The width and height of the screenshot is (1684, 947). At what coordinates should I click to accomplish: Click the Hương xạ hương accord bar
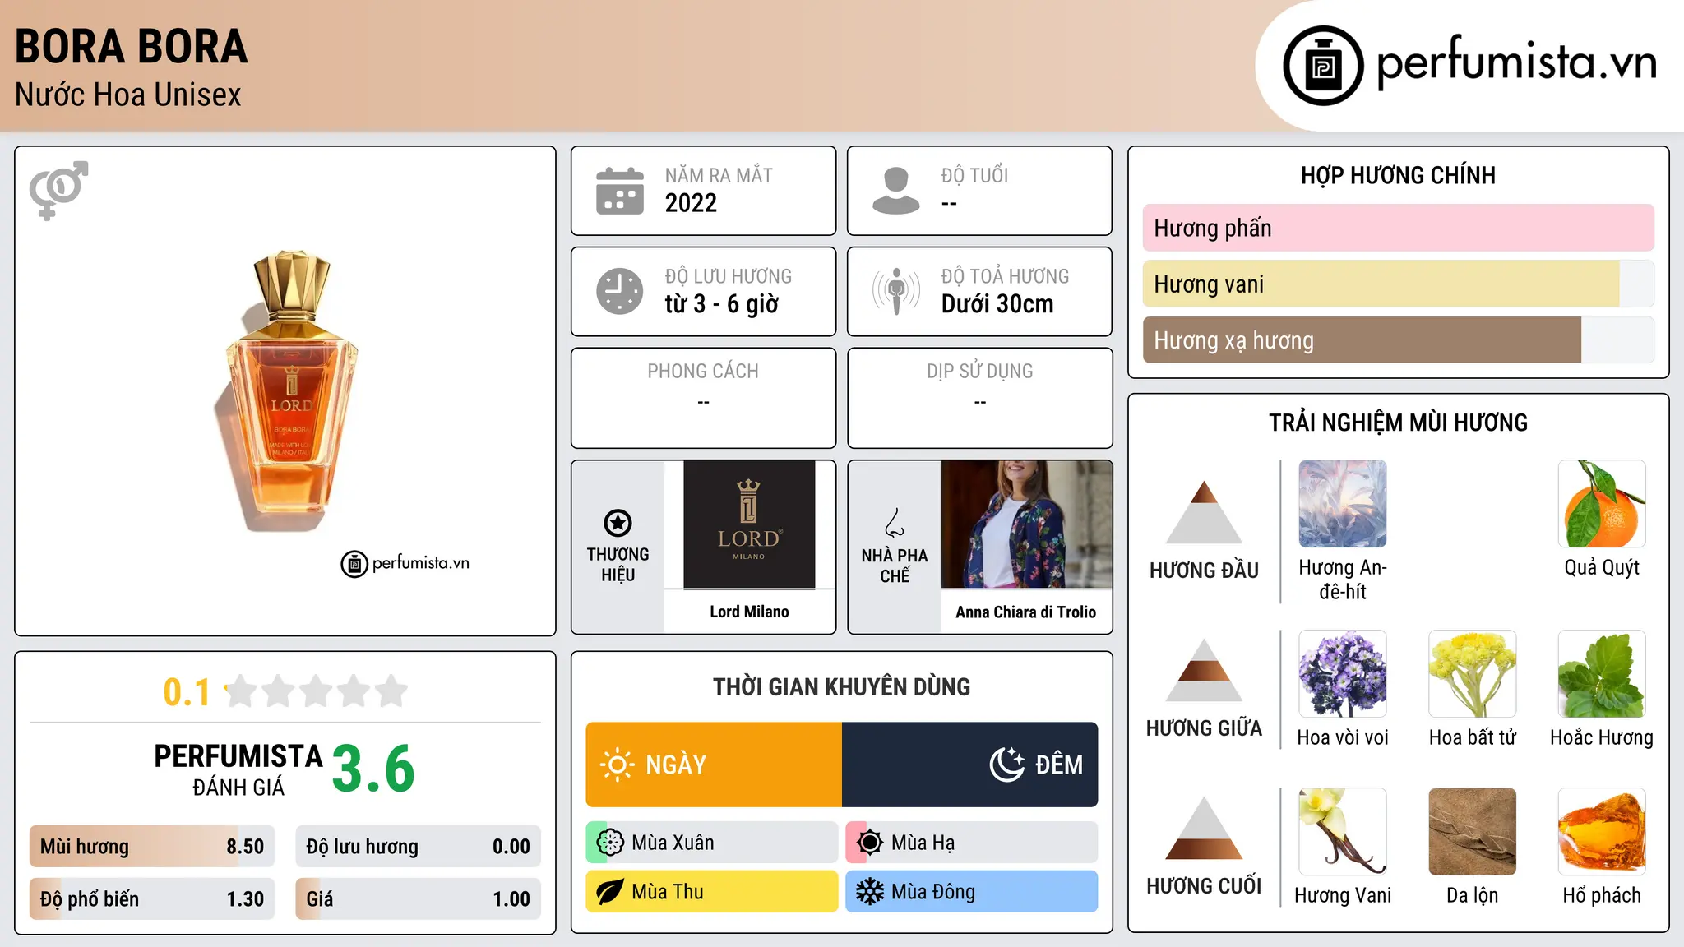1399,340
